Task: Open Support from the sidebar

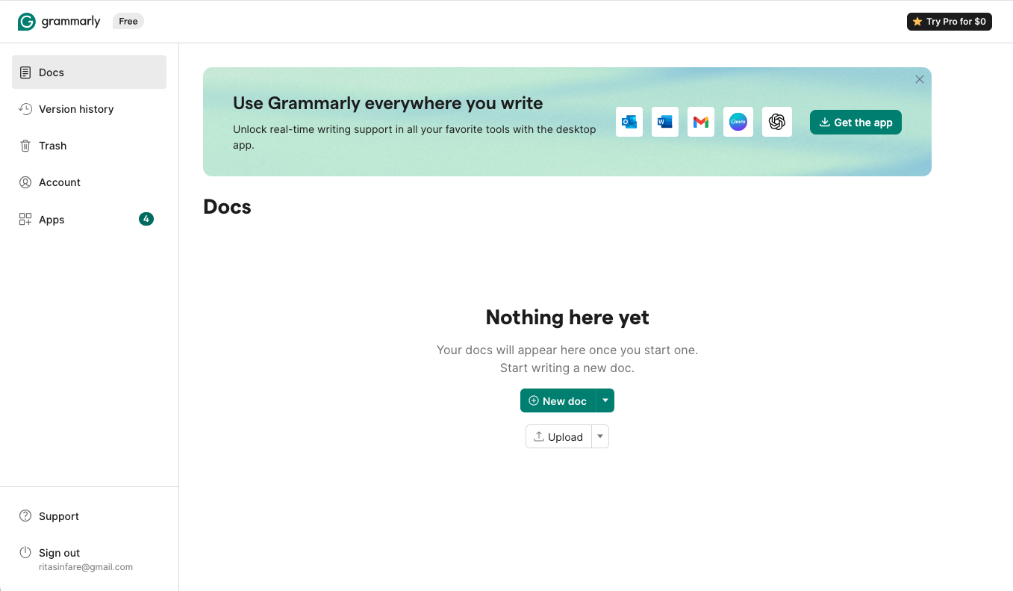Action: pos(58,516)
